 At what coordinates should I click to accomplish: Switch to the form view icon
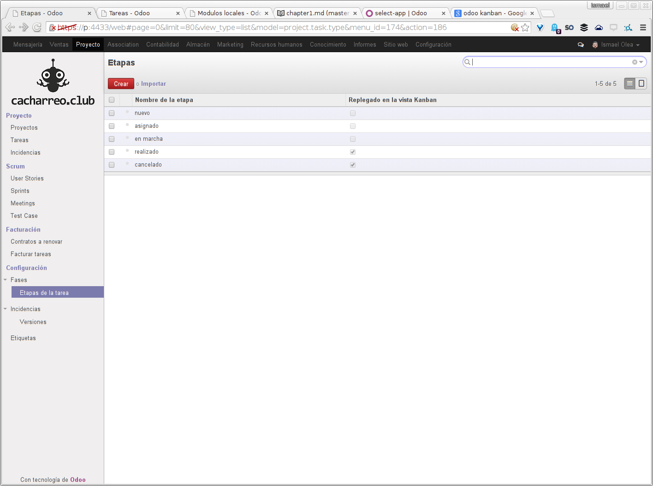641,84
